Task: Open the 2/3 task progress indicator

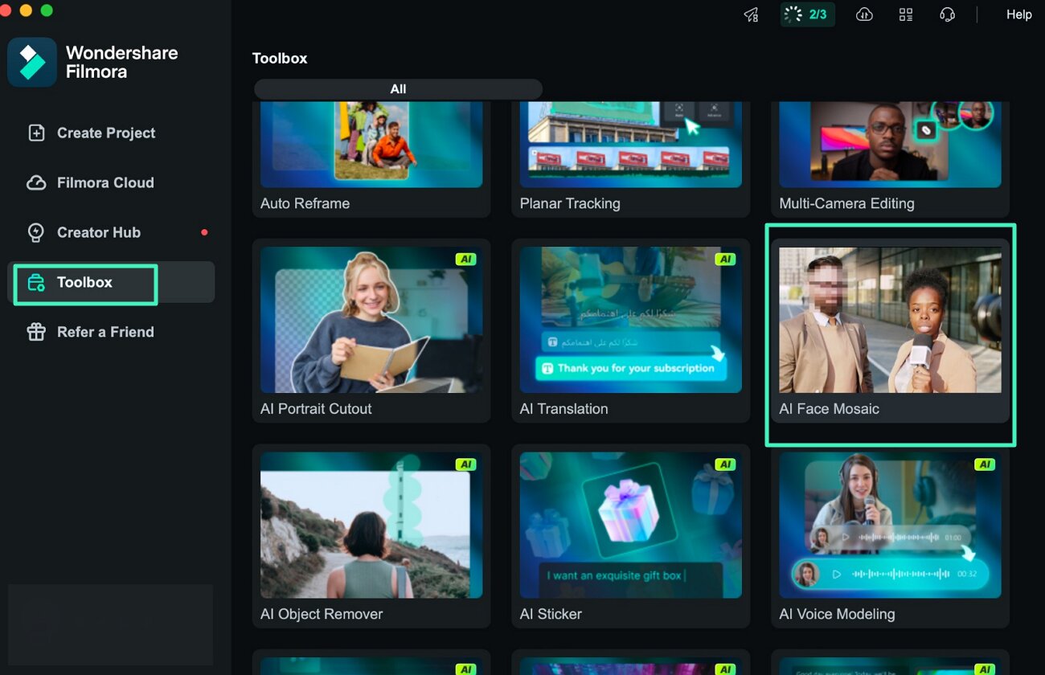Action: click(x=808, y=14)
